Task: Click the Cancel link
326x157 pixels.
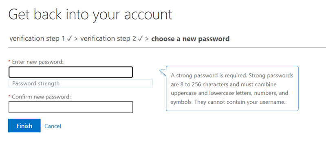Action: [53, 126]
